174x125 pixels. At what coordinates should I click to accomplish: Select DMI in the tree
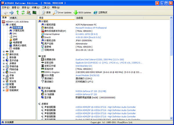point(15,34)
